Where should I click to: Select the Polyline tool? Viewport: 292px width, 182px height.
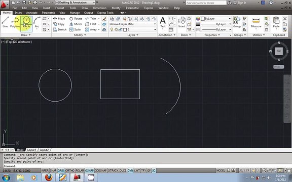[15, 22]
